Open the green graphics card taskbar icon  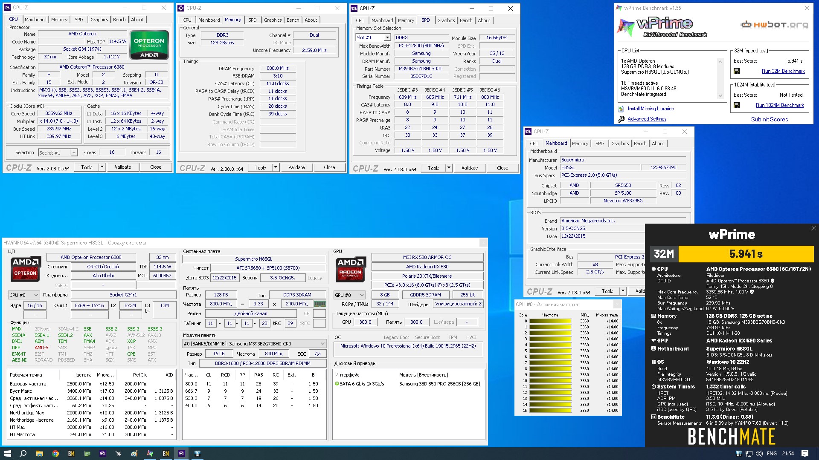(87, 454)
